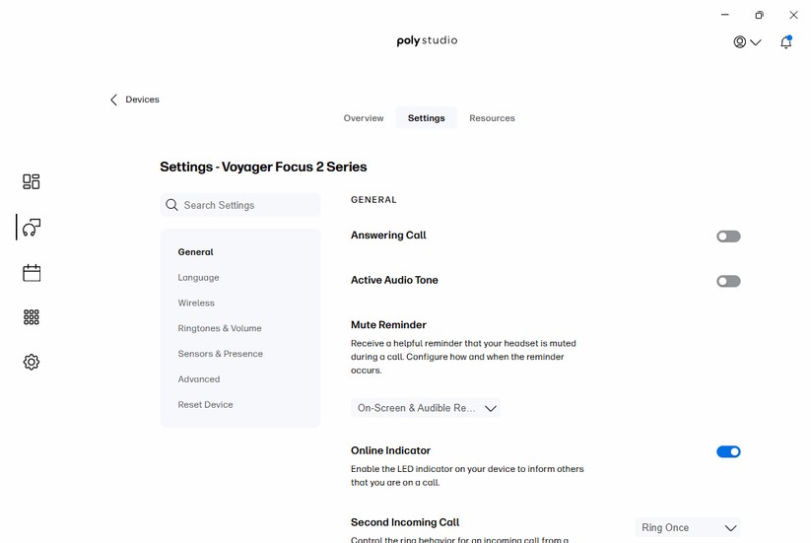Select the Settings tab
This screenshot has width=811, height=543.
click(x=426, y=118)
